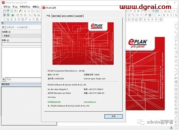Viewport: 179px width, 130px height.
Task: Click the 关闭 button in dialog
Action: tap(113, 116)
